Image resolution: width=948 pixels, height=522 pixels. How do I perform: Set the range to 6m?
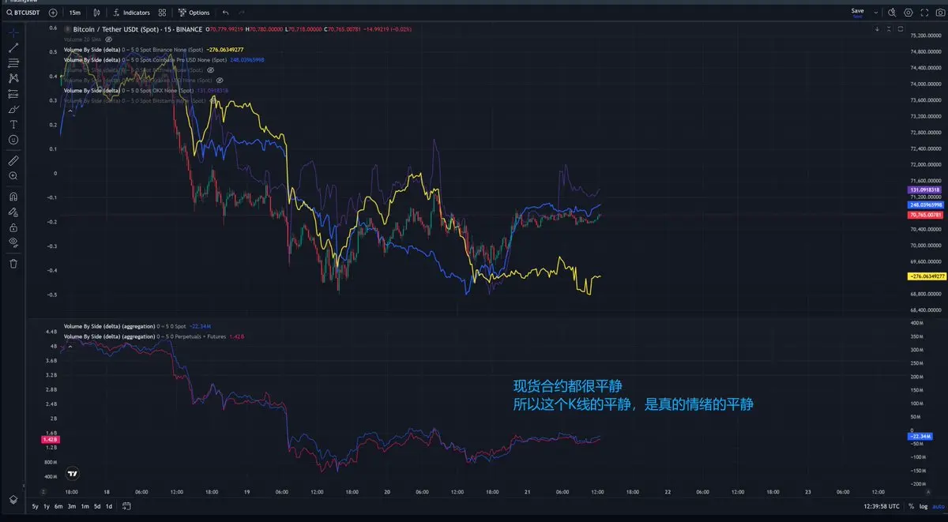tap(58, 506)
